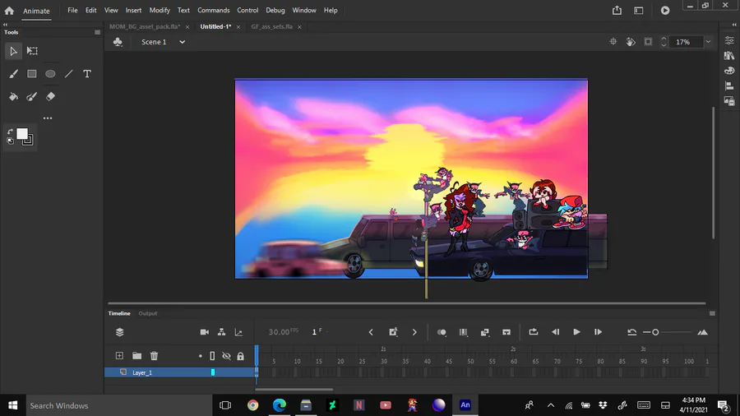Viewport: 740px width, 416px height.
Task: Click the Test Movie play button
Action: click(x=665, y=11)
